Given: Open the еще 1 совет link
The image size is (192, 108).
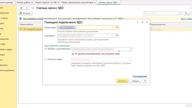Looking at the screenshot, I should 186,19.
